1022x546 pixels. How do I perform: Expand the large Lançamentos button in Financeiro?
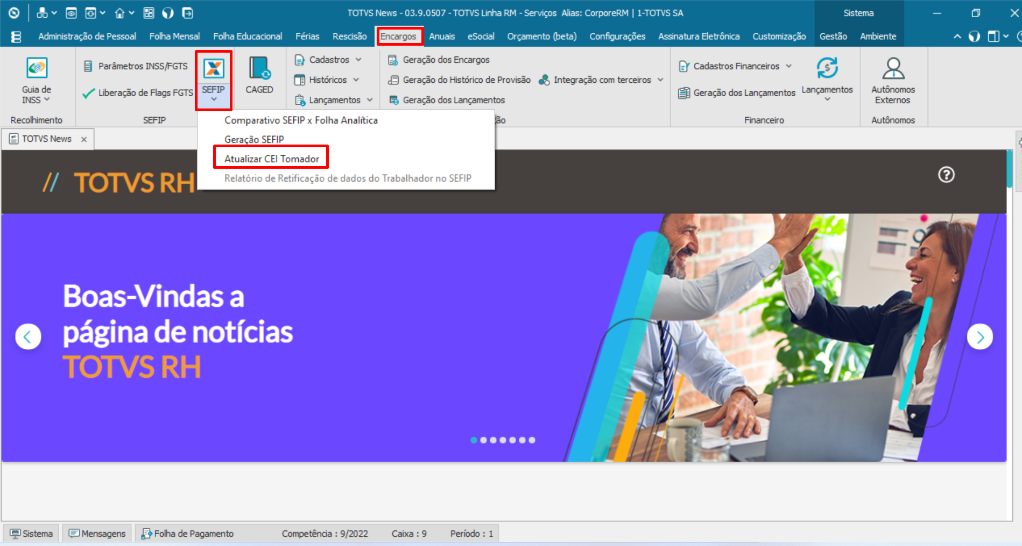tap(827, 80)
